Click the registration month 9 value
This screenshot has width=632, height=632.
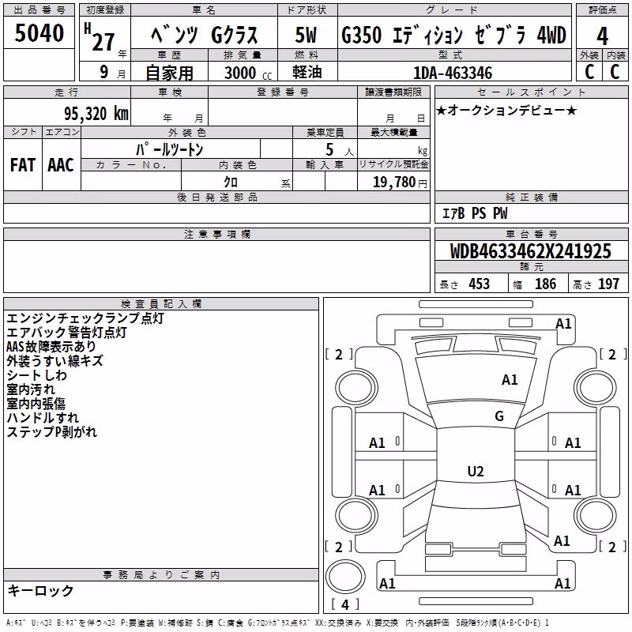(104, 72)
